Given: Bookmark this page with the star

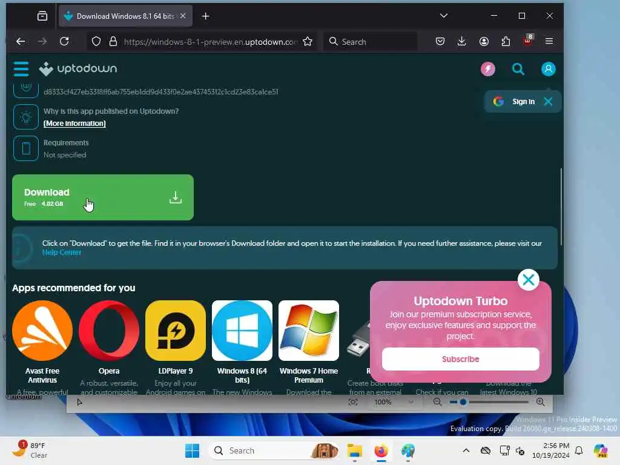Looking at the screenshot, I should [308, 42].
